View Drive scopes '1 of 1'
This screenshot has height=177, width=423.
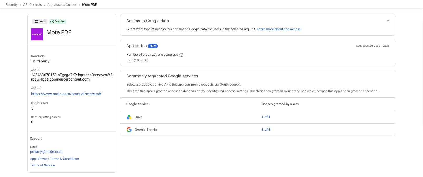(x=266, y=117)
